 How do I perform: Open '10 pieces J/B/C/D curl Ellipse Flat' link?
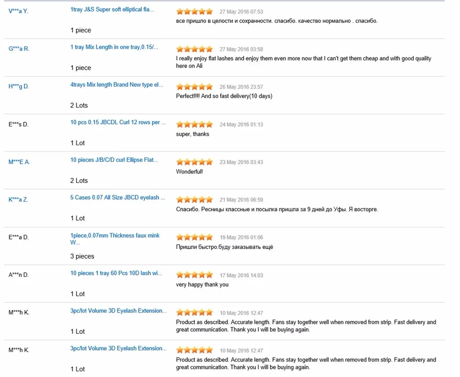[x=114, y=160]
